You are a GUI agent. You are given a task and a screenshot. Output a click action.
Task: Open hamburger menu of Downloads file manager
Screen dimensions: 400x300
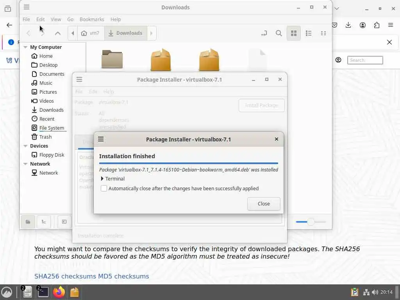pyautogui.click(x=27, y=7)
